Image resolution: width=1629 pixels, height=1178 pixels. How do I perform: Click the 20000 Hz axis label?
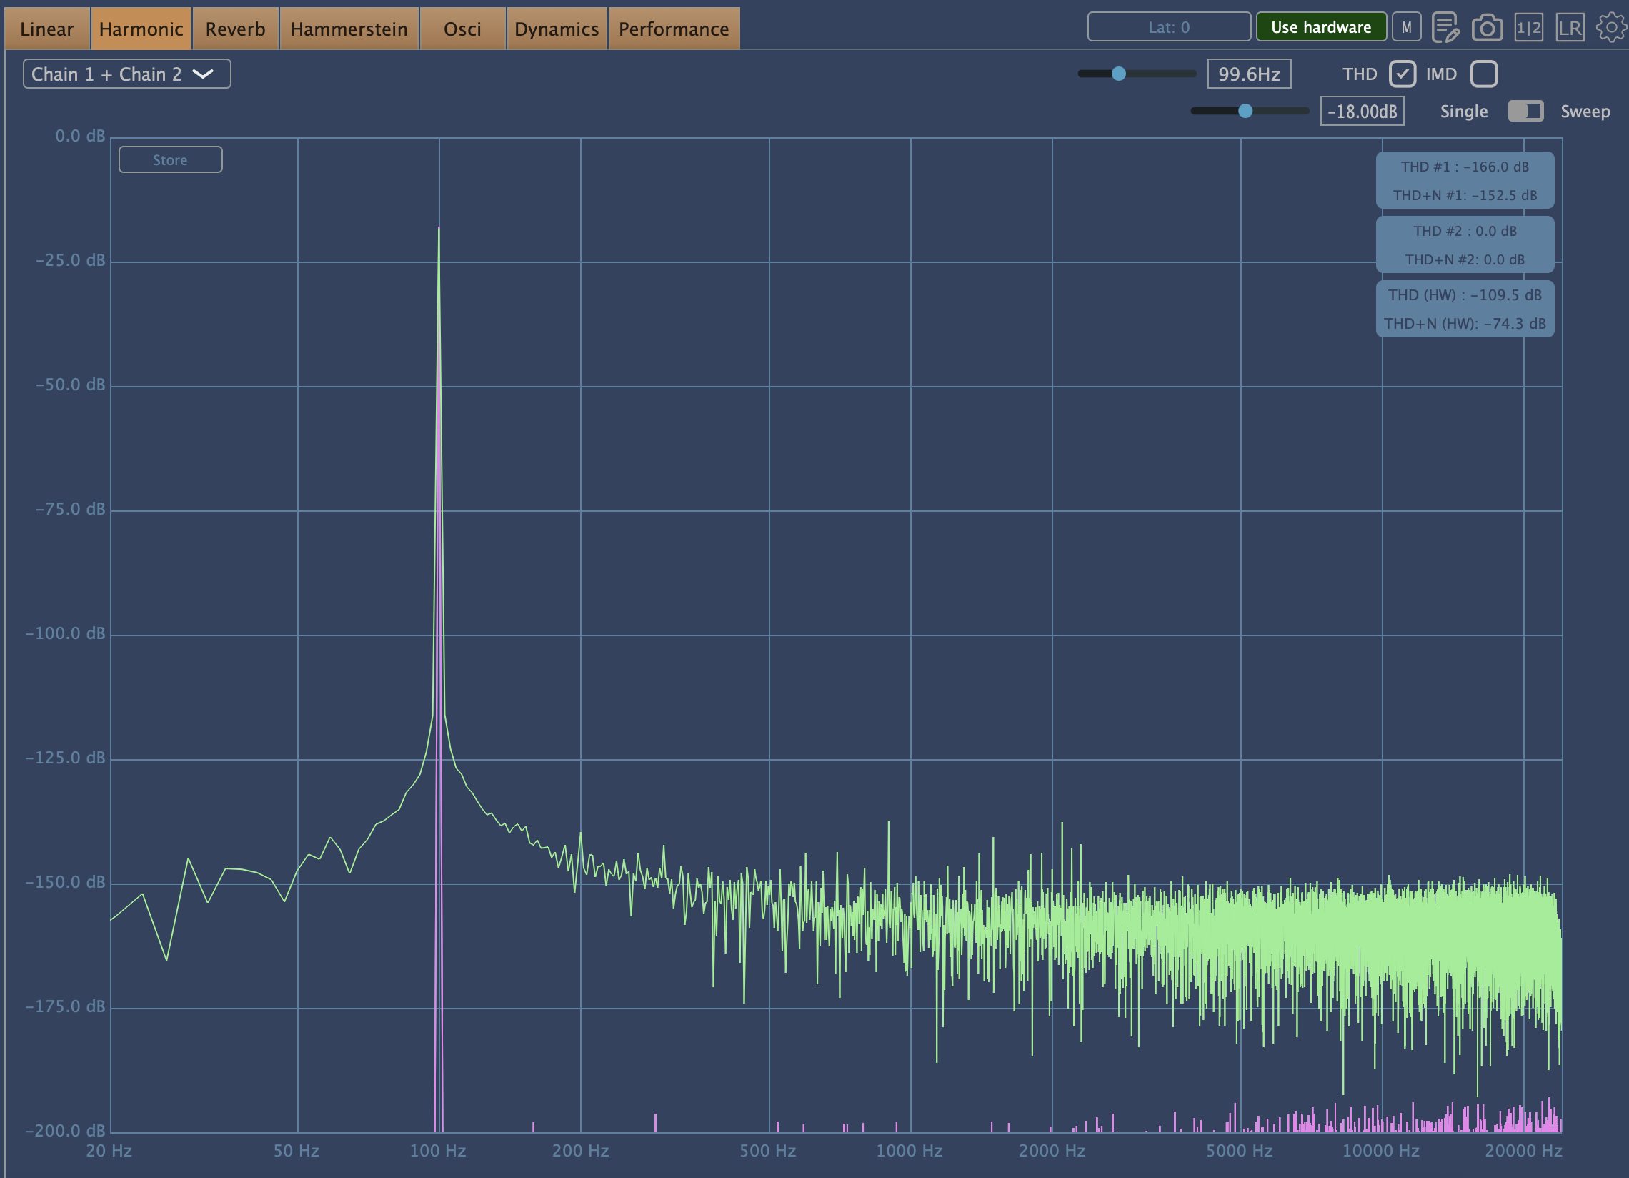click(1523, 1151)
